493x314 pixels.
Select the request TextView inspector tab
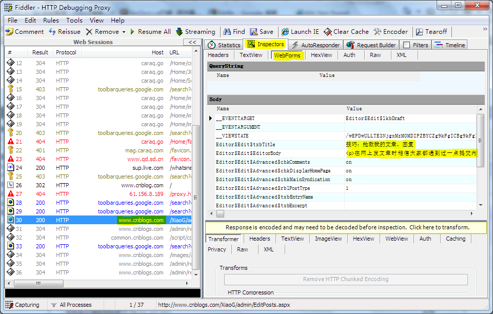[x=251, y=55]
